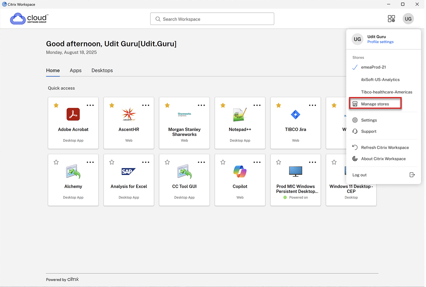Viewport: 426px width, 287px height.
Task: Open Adobe Acrobat more options menu
Action: 90,105
